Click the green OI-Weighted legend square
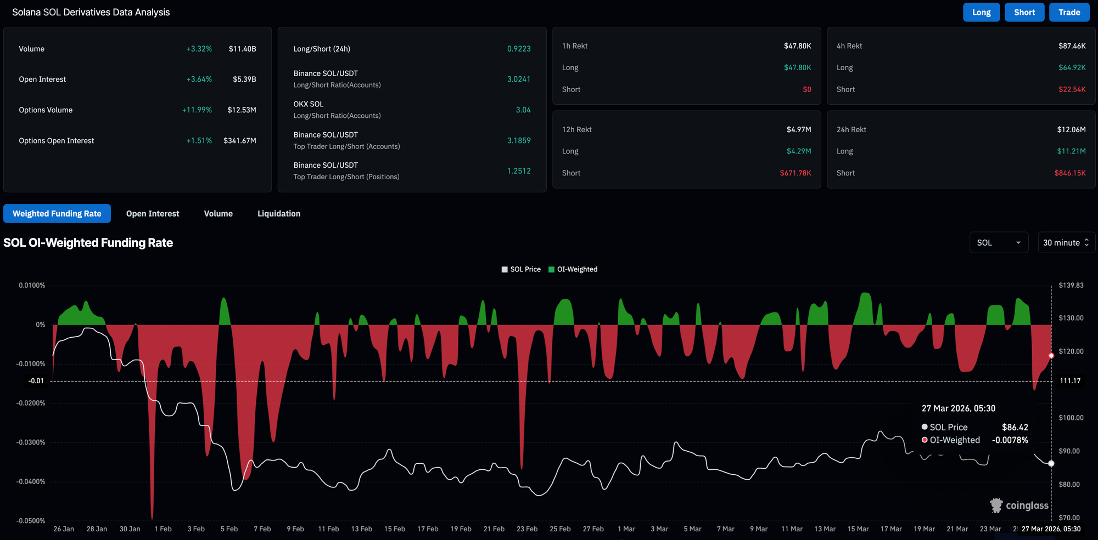 point(551,270)
